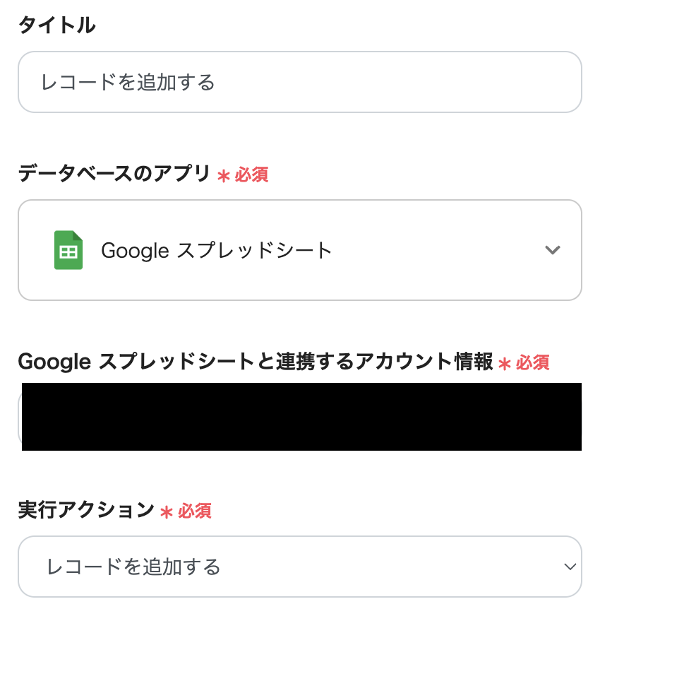Image resolution: width=696 pixels, height=681 pixels.
Task: Click inside the タイトル input field
Action: tap(299, 82)
